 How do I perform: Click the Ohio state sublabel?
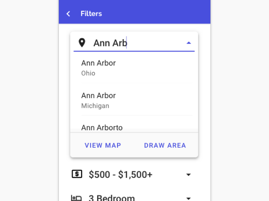point(88,73)
